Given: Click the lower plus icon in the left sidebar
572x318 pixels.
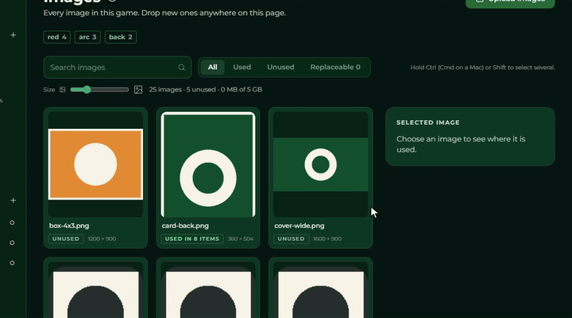Looking at the screenshot, I should 14,200.
